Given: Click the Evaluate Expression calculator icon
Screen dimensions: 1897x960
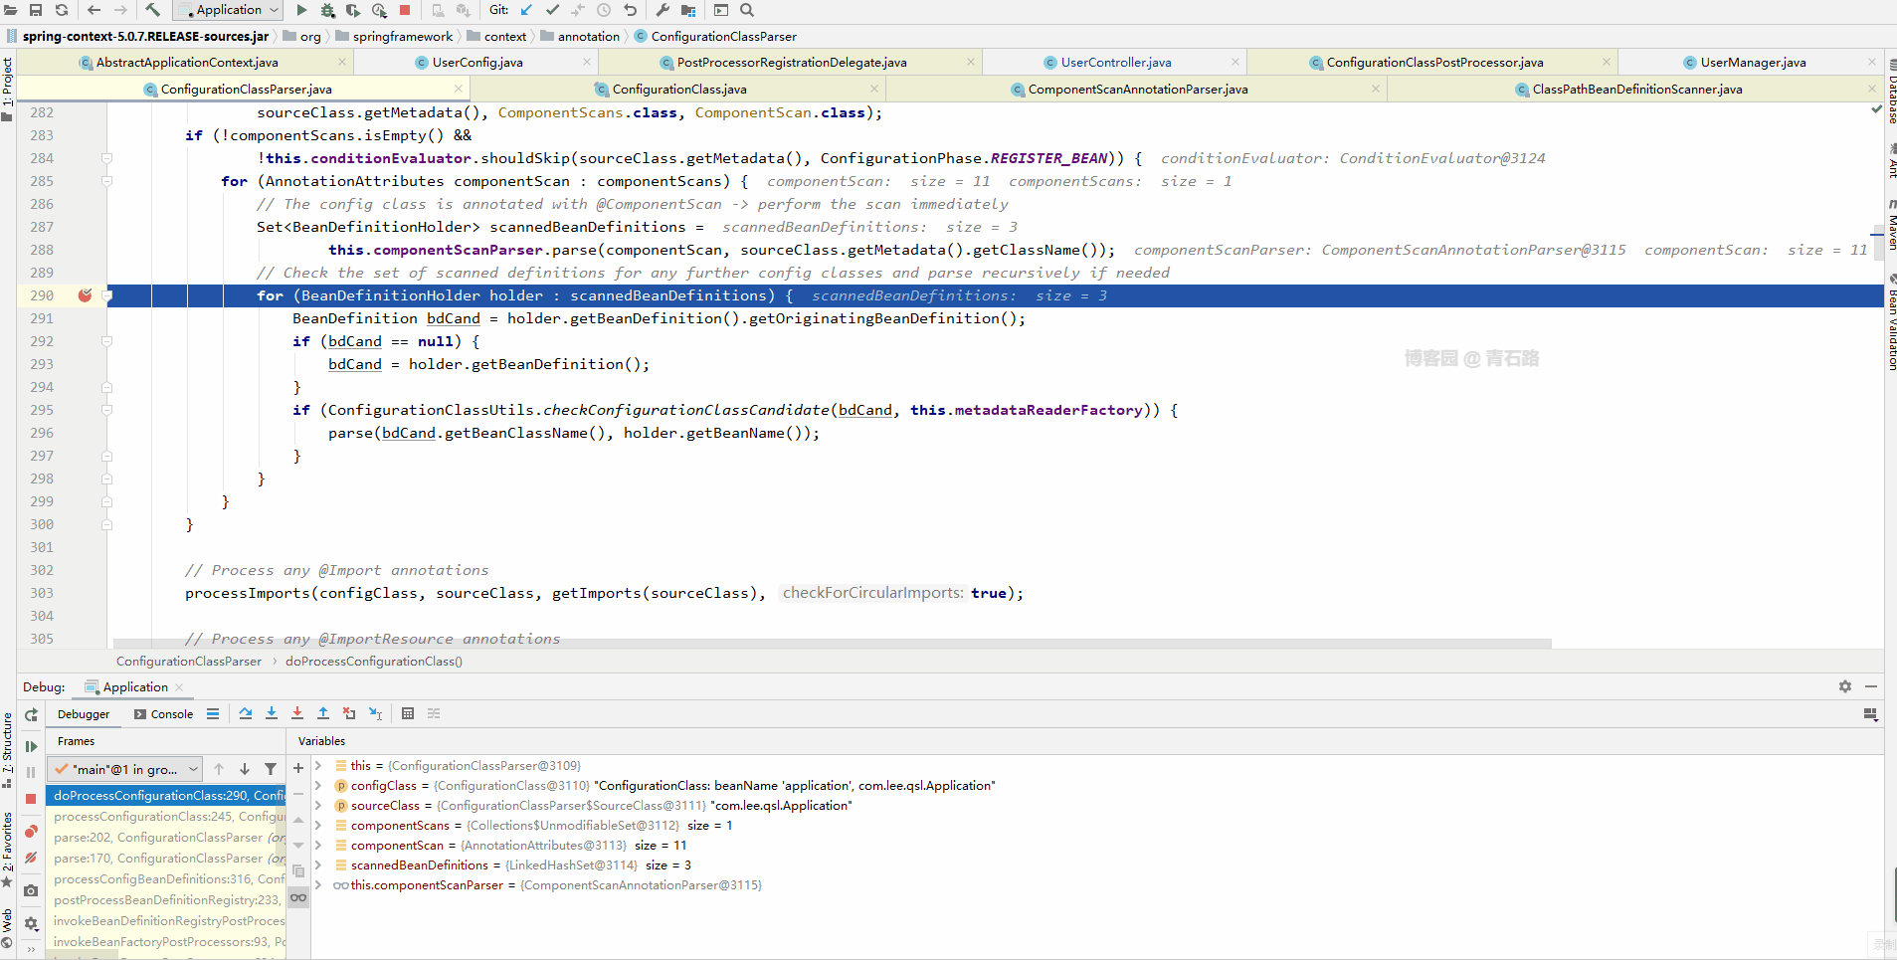Looking at the screenshot, I should click(408, 713).
